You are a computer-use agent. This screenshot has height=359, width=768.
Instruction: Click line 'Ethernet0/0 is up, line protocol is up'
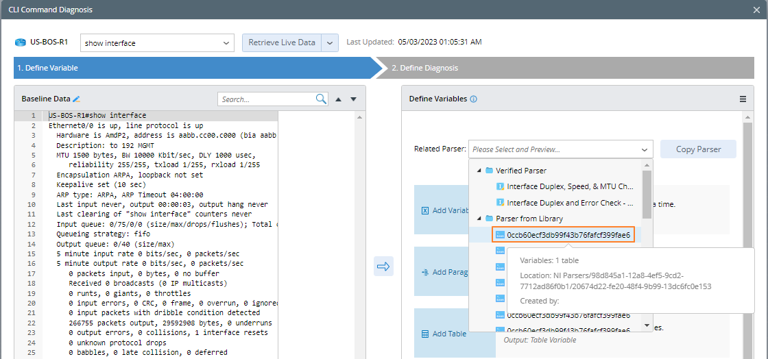click(x=125, y=125)
